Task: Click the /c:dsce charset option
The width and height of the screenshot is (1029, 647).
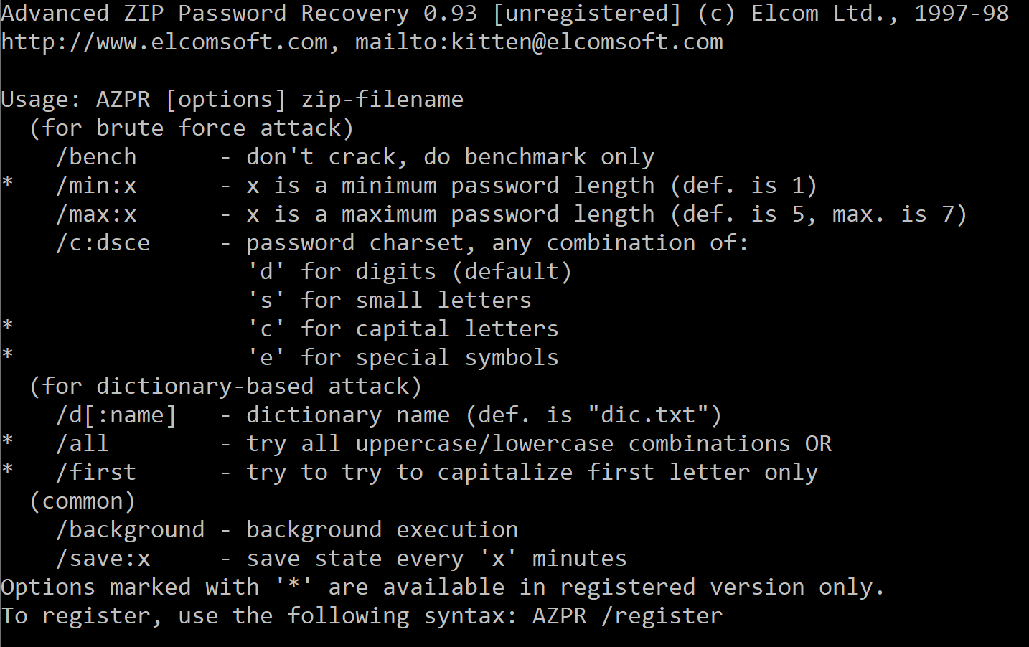Action: coord(103,243)
